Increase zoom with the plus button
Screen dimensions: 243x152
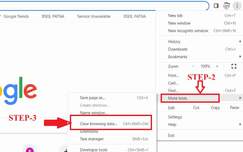[217, 66]
